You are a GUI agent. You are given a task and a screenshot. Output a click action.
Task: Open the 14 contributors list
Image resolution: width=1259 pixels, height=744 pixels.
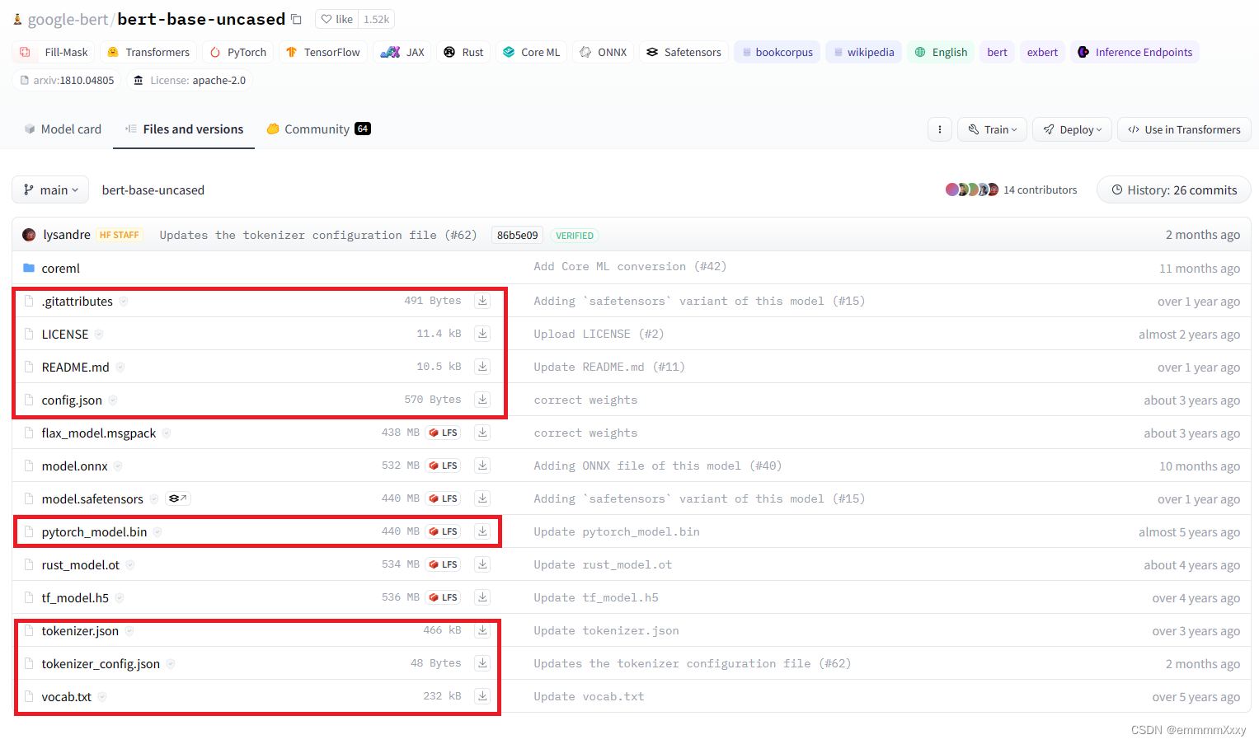pos(1040,190)
